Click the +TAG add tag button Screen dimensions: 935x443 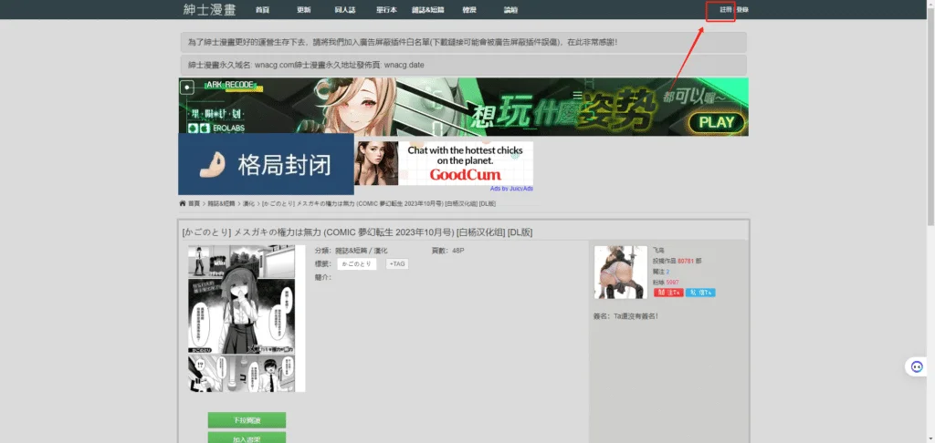pyautogui.click(x=397, y=263)
